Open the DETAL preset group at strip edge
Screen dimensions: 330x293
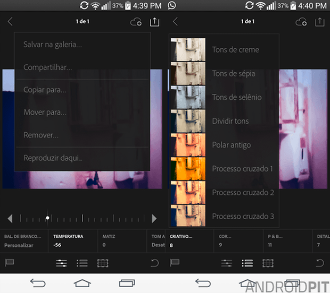coord(321,241)
